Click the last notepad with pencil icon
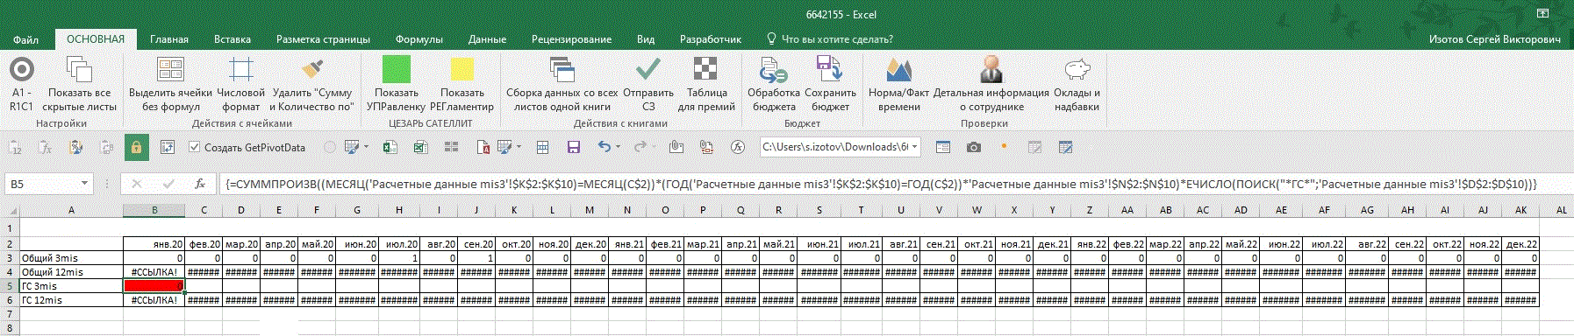 (1066, 147)
